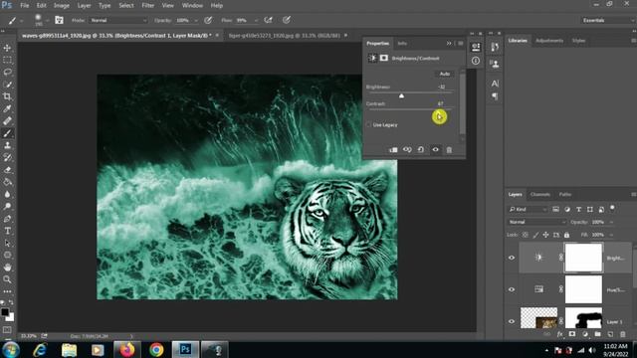Select the Horizontal Type tool
The image size is (637, 358).
click(x=7, y=231)
